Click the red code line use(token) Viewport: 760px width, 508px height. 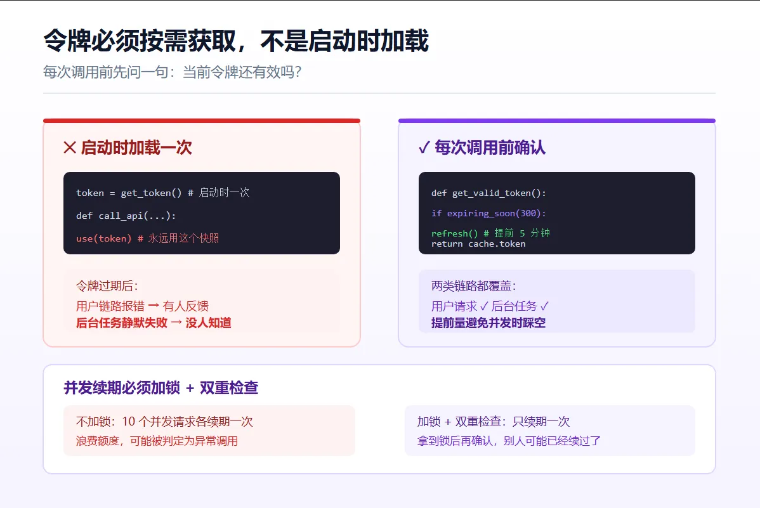point(147,238)
